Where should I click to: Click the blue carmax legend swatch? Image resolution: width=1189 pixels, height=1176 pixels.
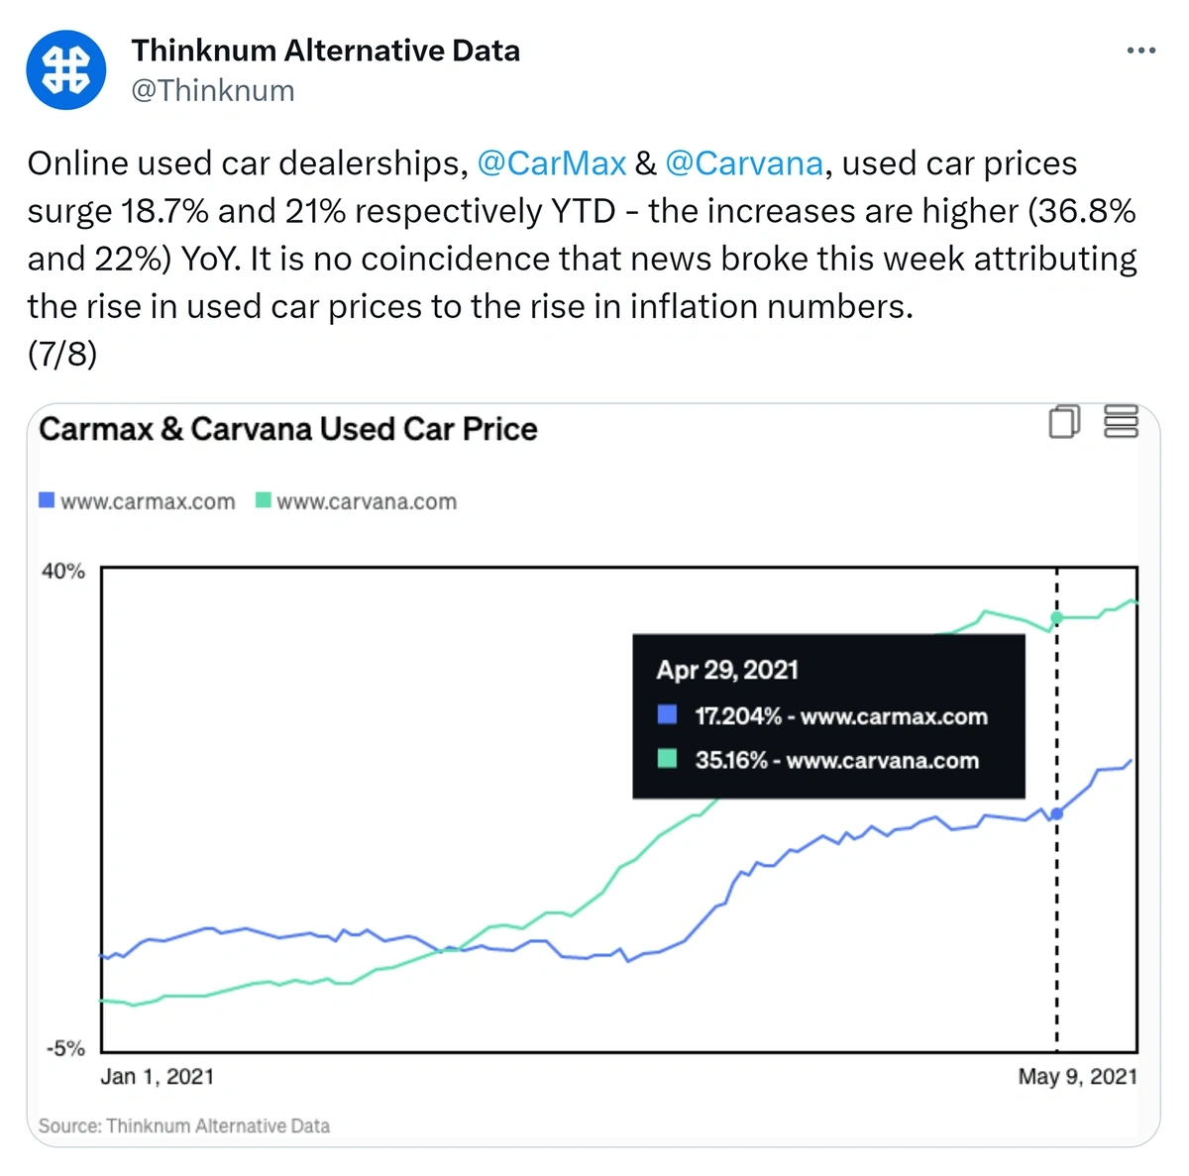tap(47, 500)
